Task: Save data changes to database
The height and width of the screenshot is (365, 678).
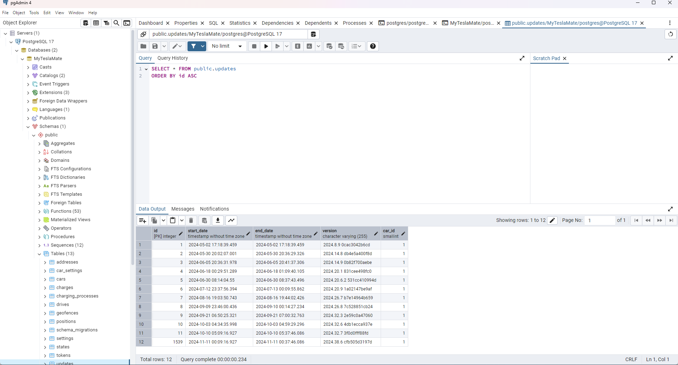Action: click(x=204, y=220)
